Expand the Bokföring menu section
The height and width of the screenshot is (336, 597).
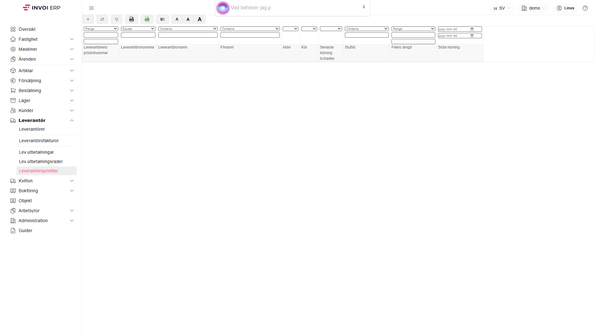42,191
